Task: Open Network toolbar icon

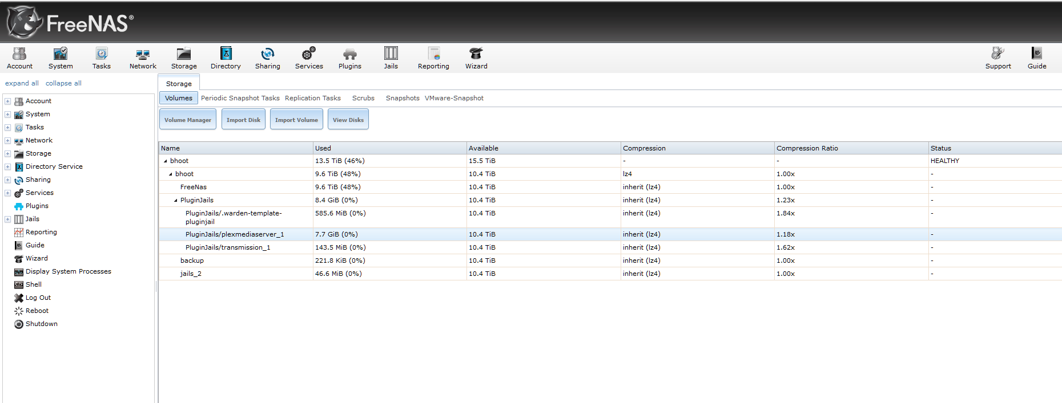Action: pos(143,58)
